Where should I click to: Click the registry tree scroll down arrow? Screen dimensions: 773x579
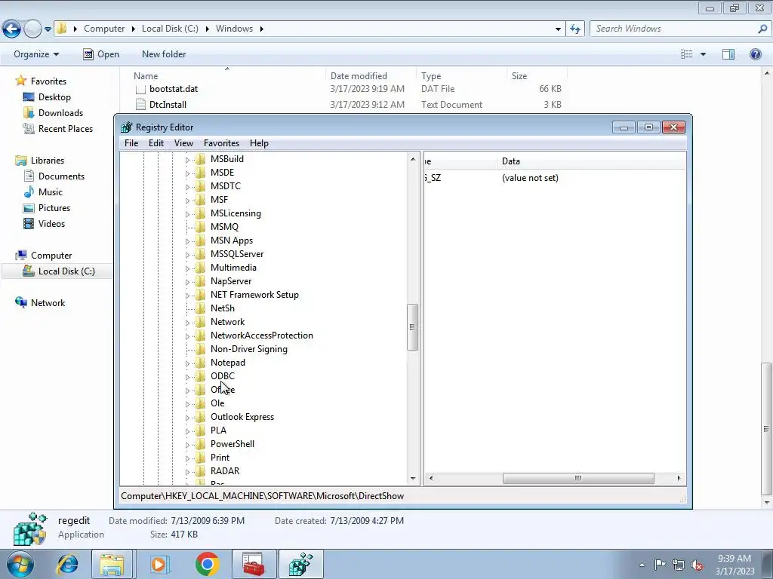pyautogui.click(x=413, y=479)
